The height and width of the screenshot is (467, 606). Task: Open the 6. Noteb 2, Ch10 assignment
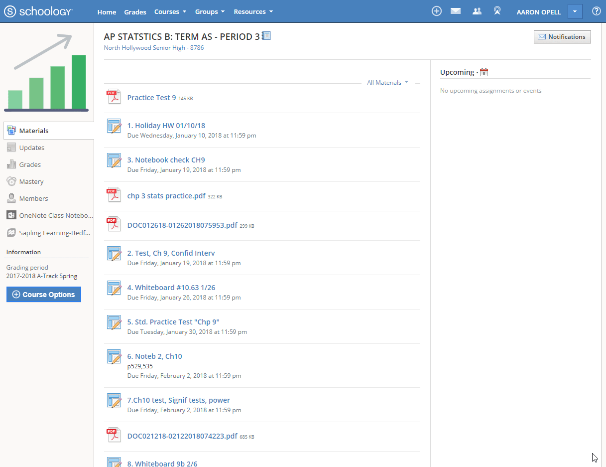point(155,356)
